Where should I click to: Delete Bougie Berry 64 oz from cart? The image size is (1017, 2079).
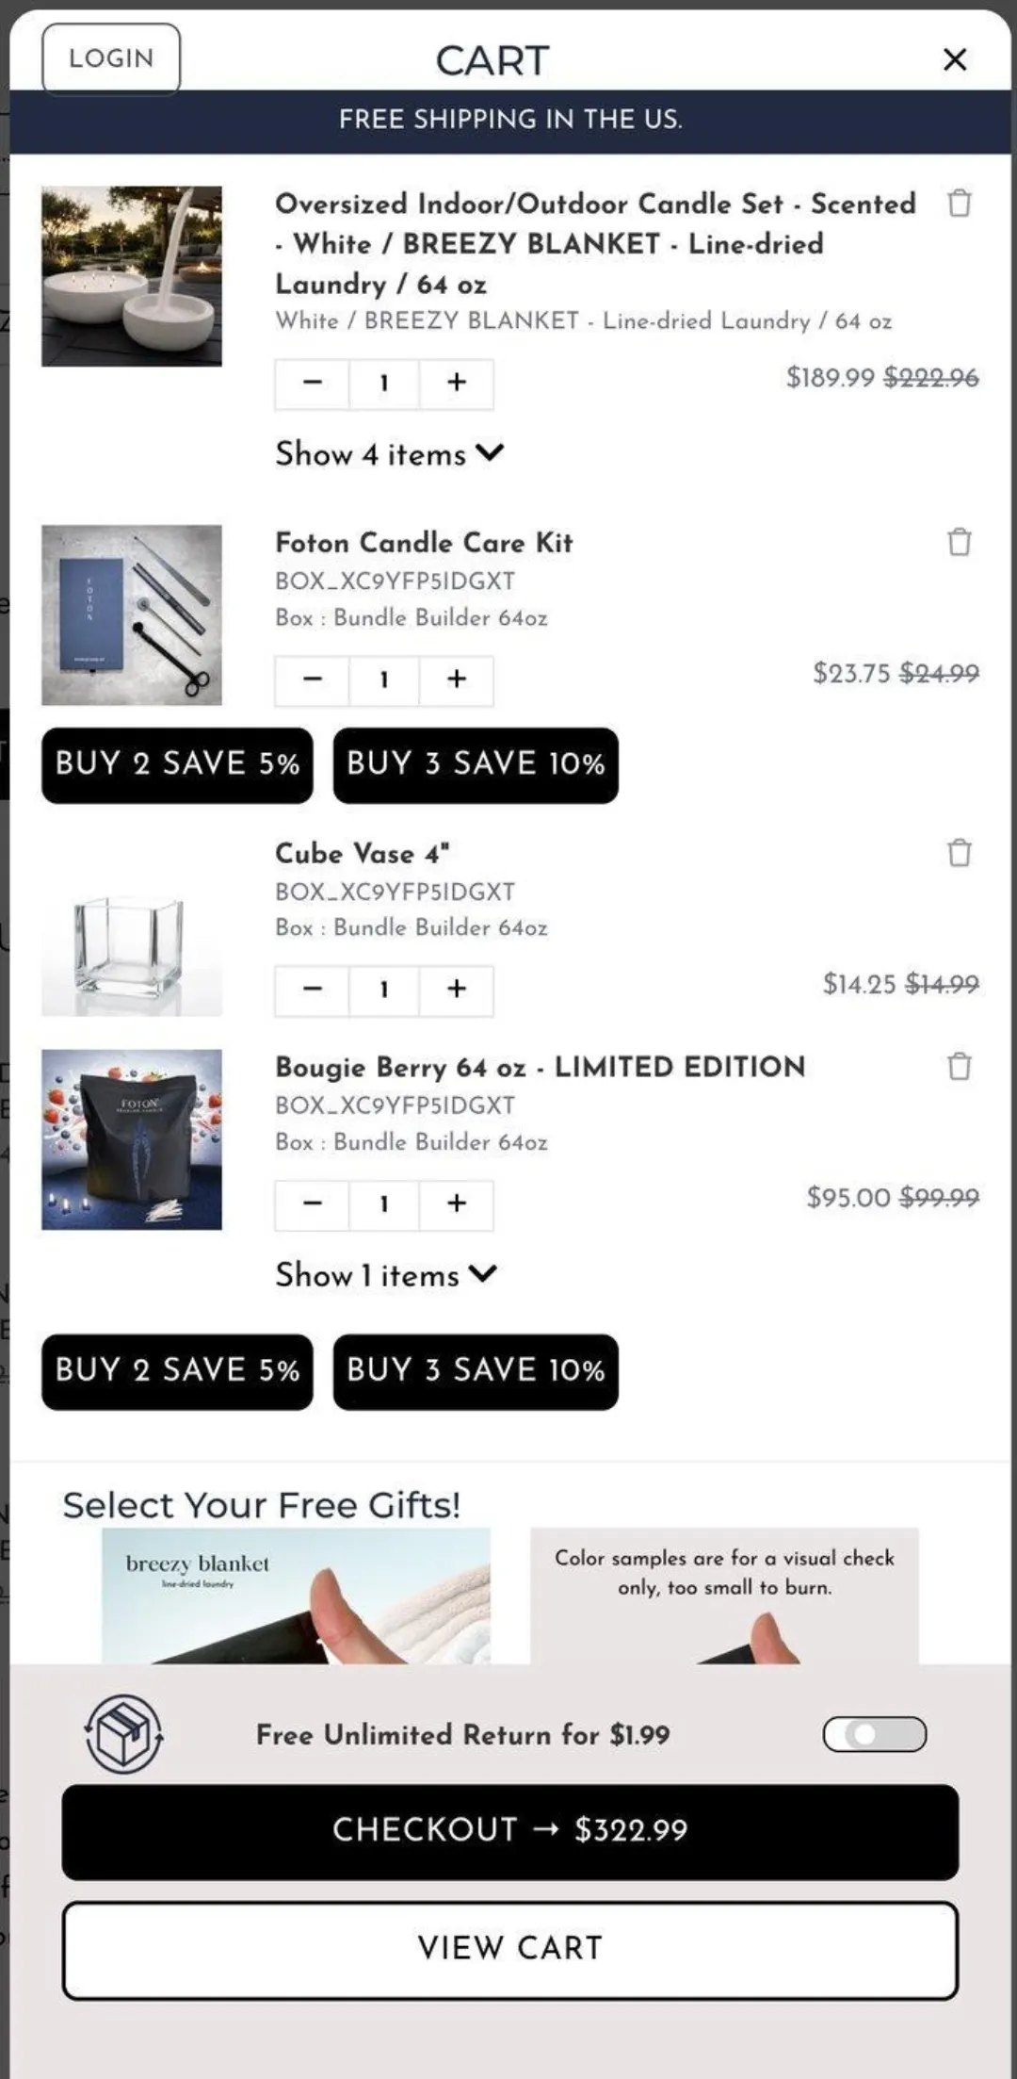(959, 1066)
